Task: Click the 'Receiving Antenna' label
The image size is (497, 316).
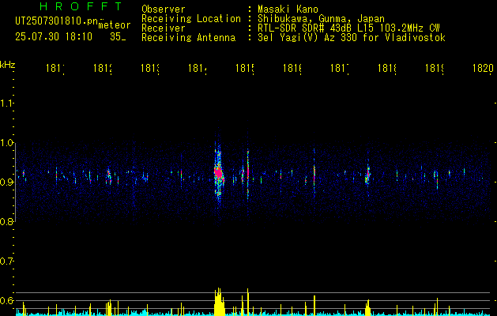Action: click(x=189, y=37)
